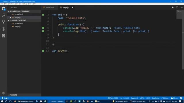Toggle the line 6 green gutter marker
This screenshot has width=184, height=103.
click(x=43, y=28)
